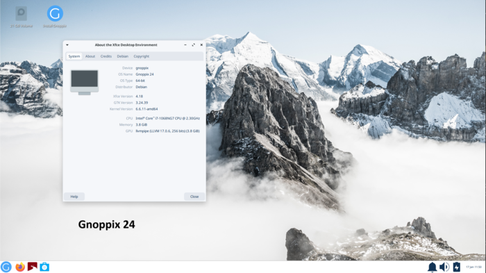Show the Copyright tab
The height and width of the screenshot is (273, 486).
142,56
